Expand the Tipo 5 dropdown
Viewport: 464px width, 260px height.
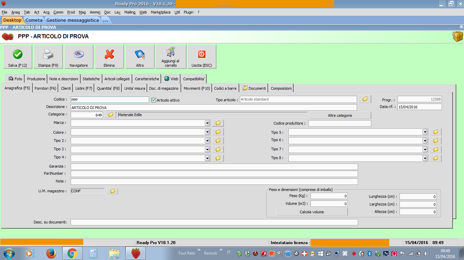coord(425,132)
